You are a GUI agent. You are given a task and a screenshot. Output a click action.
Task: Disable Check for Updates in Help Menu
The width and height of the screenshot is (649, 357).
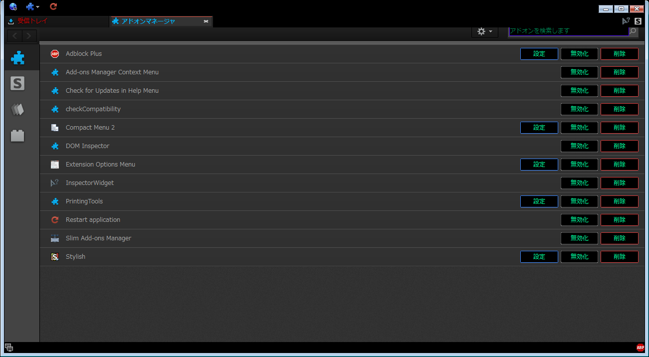tap(579, 91)
